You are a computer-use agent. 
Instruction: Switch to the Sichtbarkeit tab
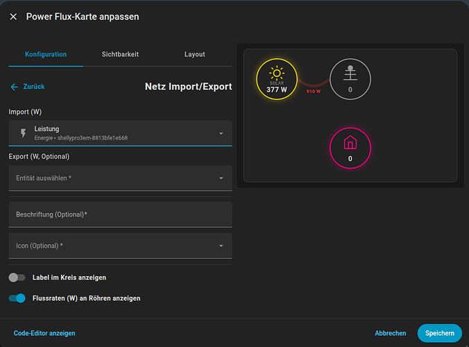[120, 54]
